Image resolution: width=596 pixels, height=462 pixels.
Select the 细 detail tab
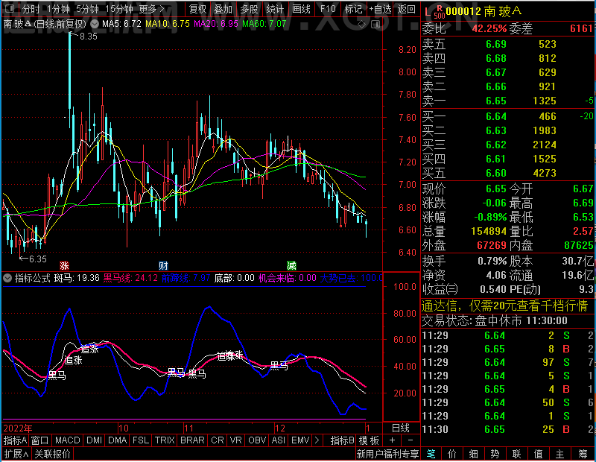pyautogui.click(x=473, y=454)
